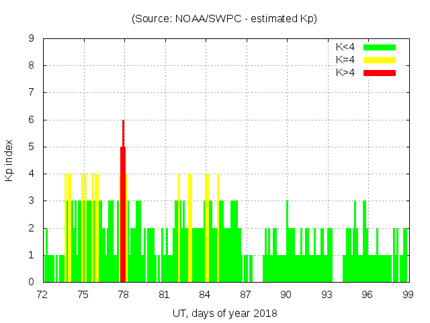The width and height of the screenshot is (430, 323).
Task: Click x-axis tick label 84
Action: click(205, 294)
